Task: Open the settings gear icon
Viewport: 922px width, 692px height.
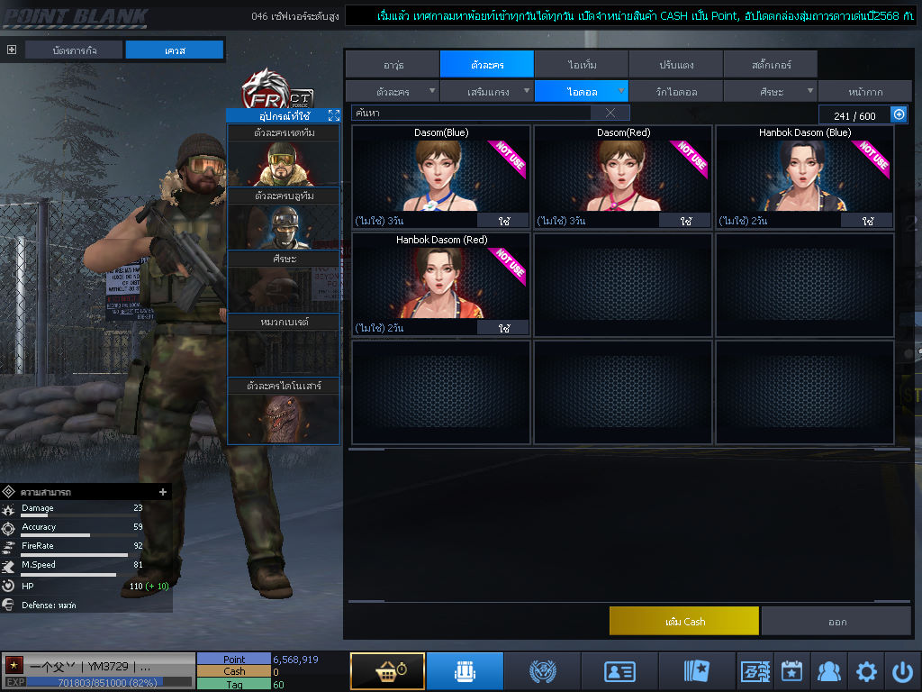Action: tap(866, 671)
